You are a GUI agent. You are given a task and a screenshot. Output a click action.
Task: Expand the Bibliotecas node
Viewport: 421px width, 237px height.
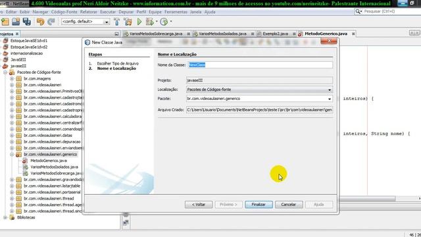tap(5, 217)
